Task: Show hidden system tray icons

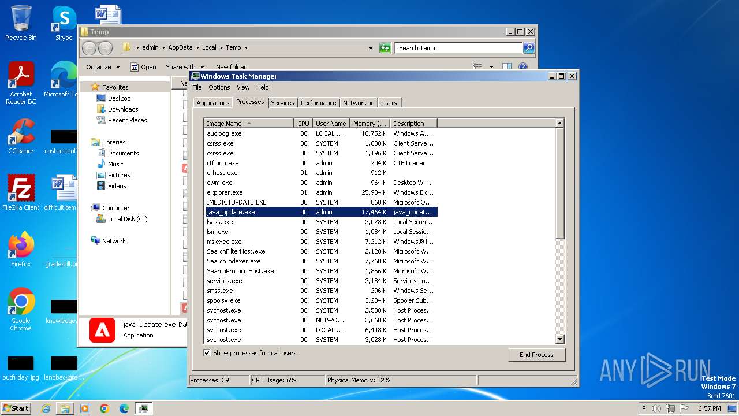Action: pyautogui.click(x=644, y=408)
